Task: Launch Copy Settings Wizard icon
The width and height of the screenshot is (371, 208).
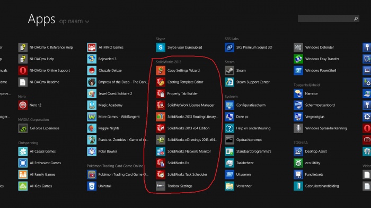Action: point(161,70)
